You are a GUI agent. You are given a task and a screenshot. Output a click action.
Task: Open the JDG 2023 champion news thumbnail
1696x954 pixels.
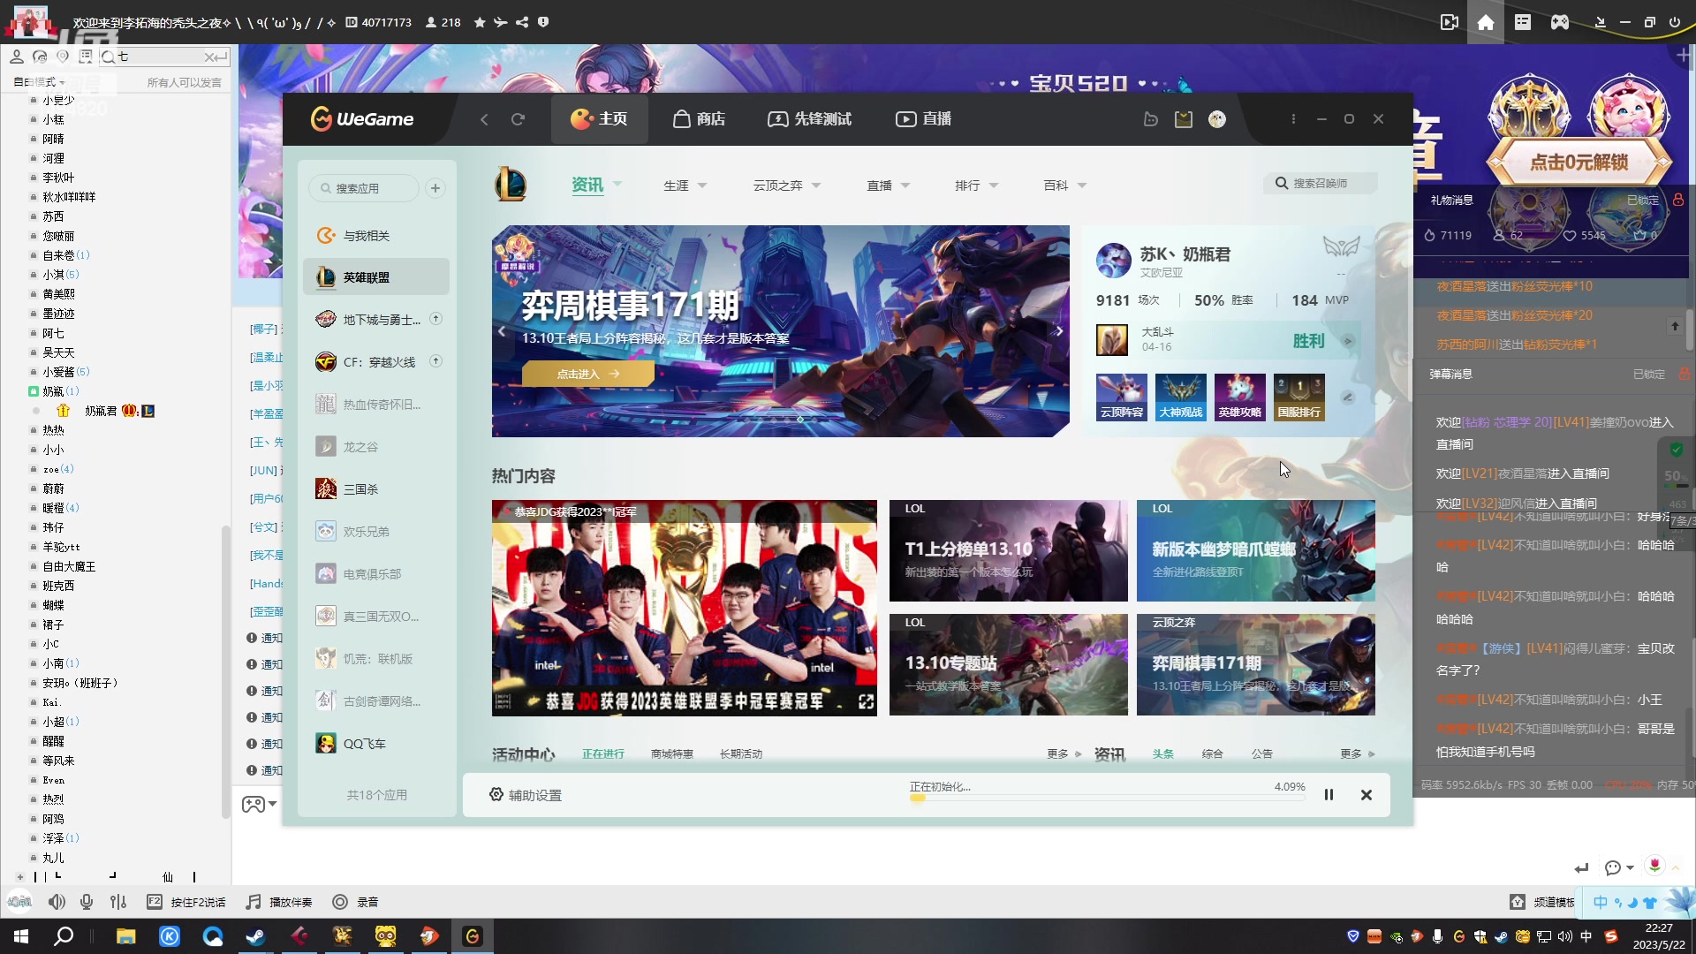point(685,609)
